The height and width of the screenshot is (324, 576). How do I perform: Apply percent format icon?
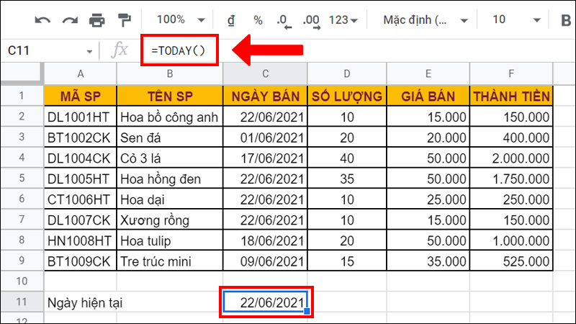pos(257,19)
